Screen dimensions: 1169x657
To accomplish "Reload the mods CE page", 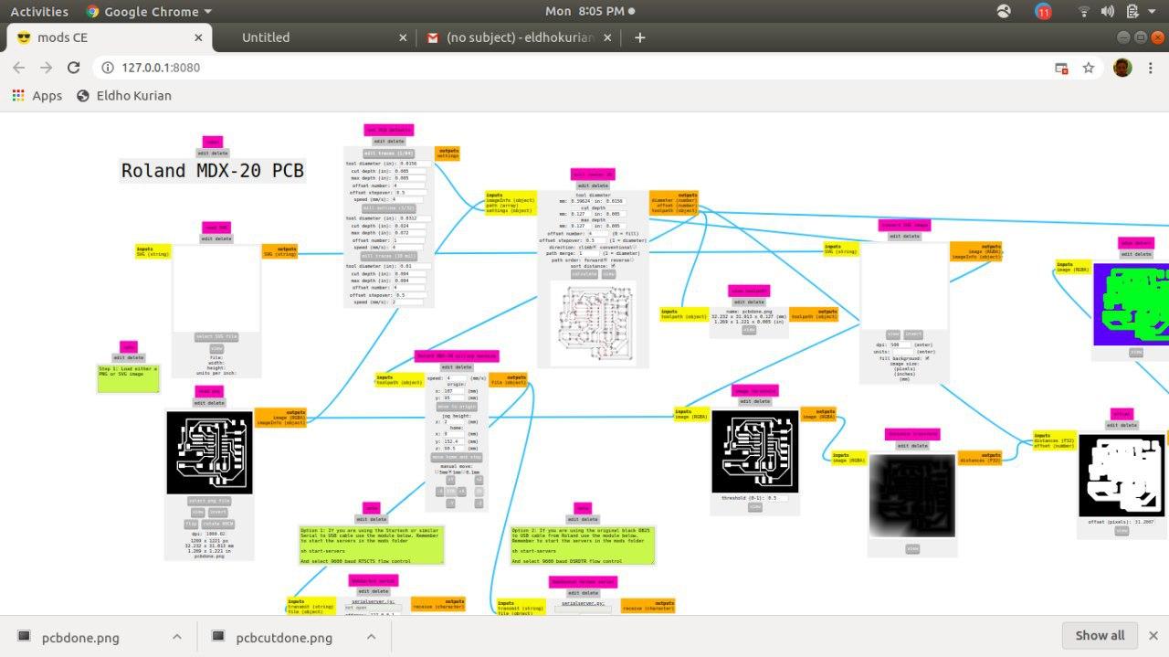I will click(x=74, y=68).
